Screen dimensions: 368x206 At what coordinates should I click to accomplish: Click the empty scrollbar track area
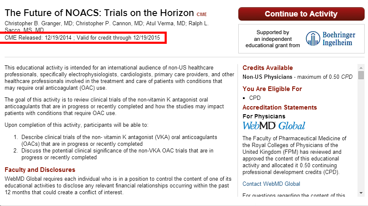click(x=361, y=135)
